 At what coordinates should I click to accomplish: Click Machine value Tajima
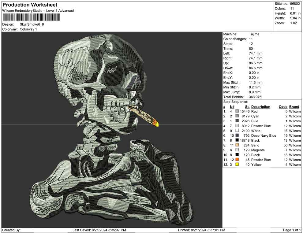[254, 34]
